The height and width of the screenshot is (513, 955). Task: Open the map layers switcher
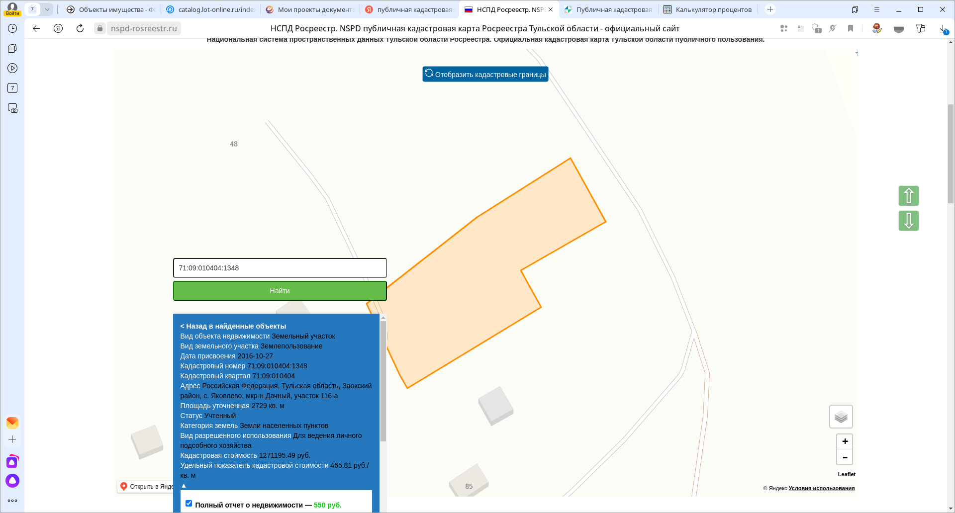841,417
